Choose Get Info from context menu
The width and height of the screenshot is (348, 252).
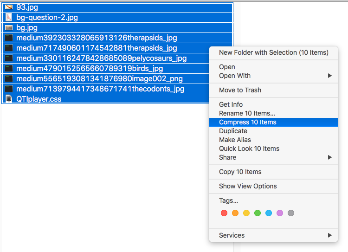273,104
